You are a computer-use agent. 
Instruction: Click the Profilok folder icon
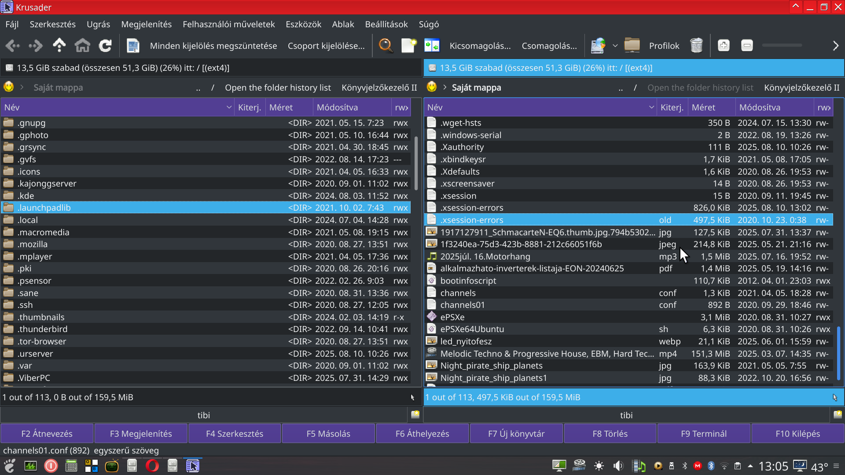point(632,46)
